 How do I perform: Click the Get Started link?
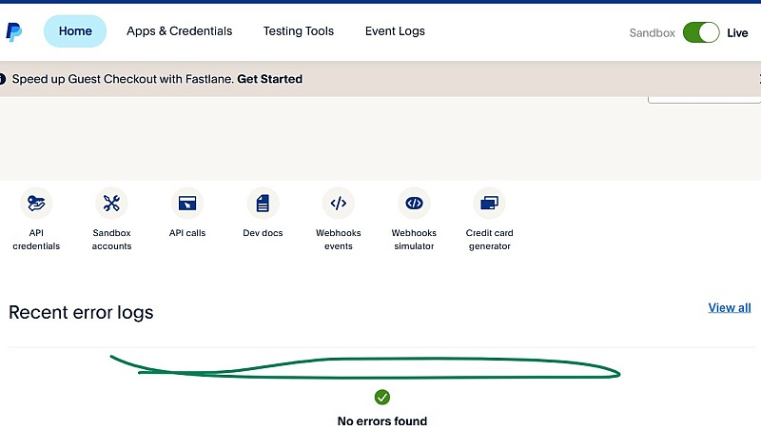coord(270,79)
